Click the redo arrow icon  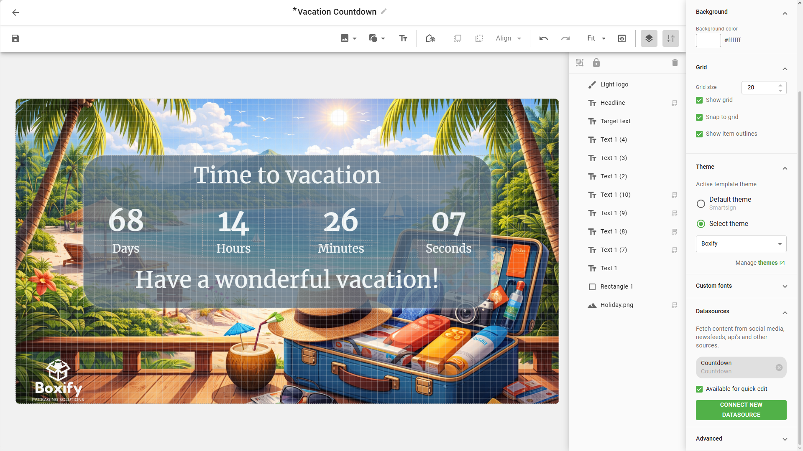tap(565, 38)
